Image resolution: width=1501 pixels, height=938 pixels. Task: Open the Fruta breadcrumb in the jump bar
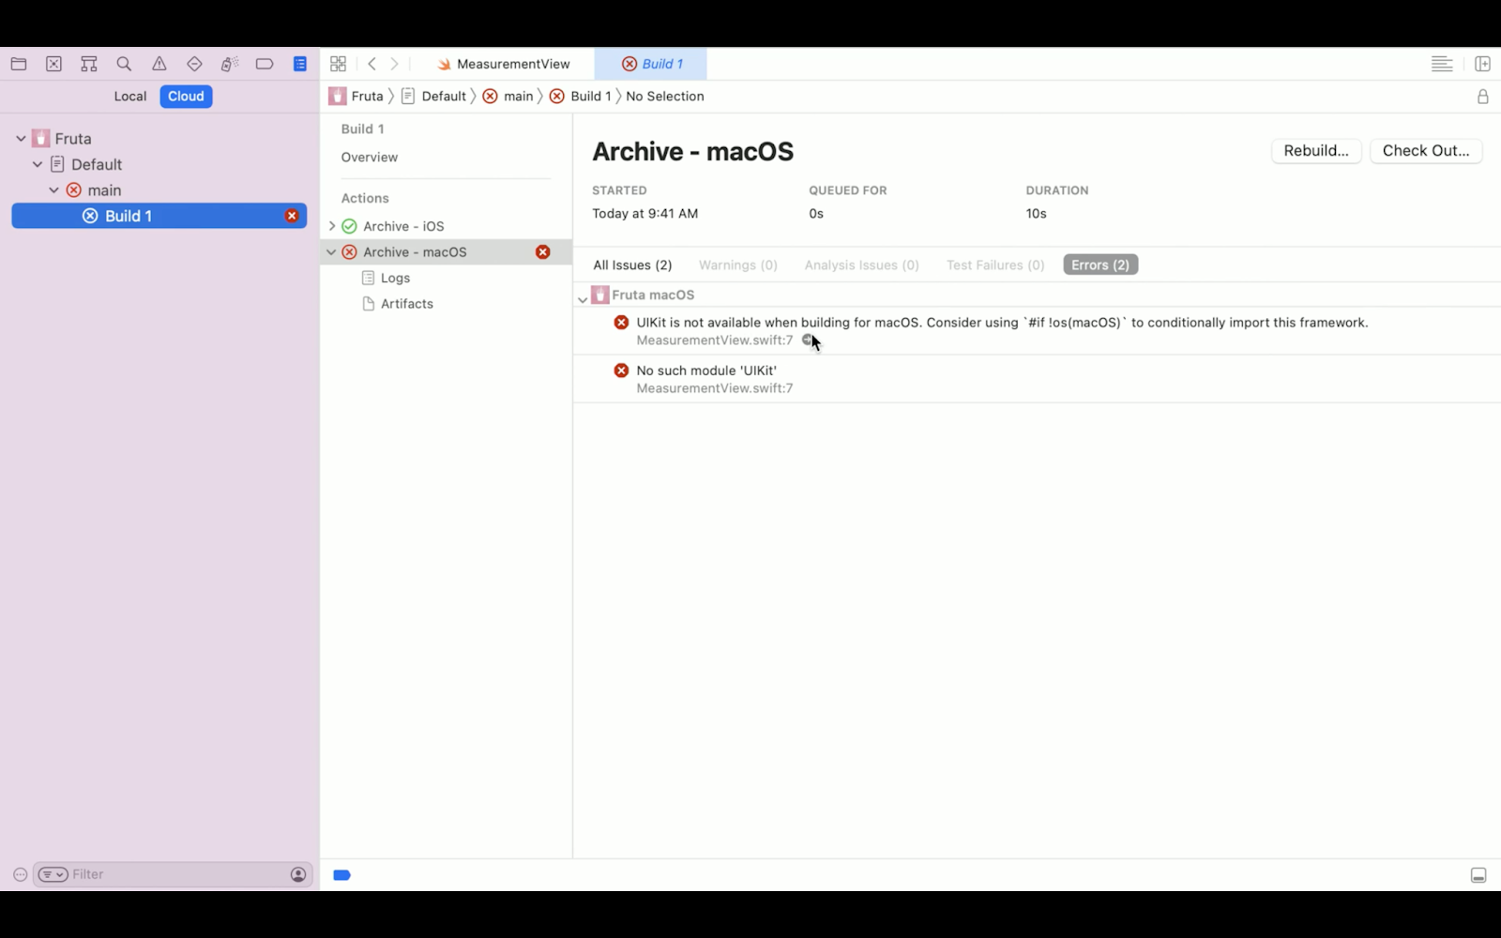coord(356,97)
